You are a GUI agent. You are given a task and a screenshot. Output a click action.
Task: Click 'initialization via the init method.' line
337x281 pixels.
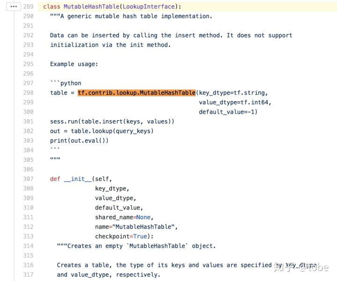[110, 45]
